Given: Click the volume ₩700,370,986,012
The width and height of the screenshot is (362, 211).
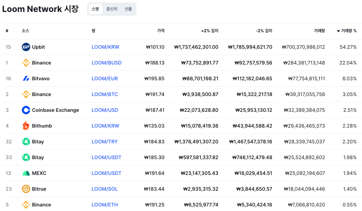Looking at the screenshot, I should (303, 47).
